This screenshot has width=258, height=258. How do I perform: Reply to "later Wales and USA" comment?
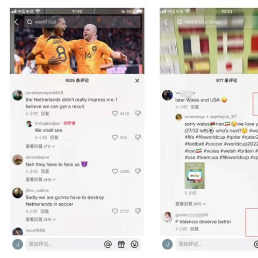[x=195, y=107]
